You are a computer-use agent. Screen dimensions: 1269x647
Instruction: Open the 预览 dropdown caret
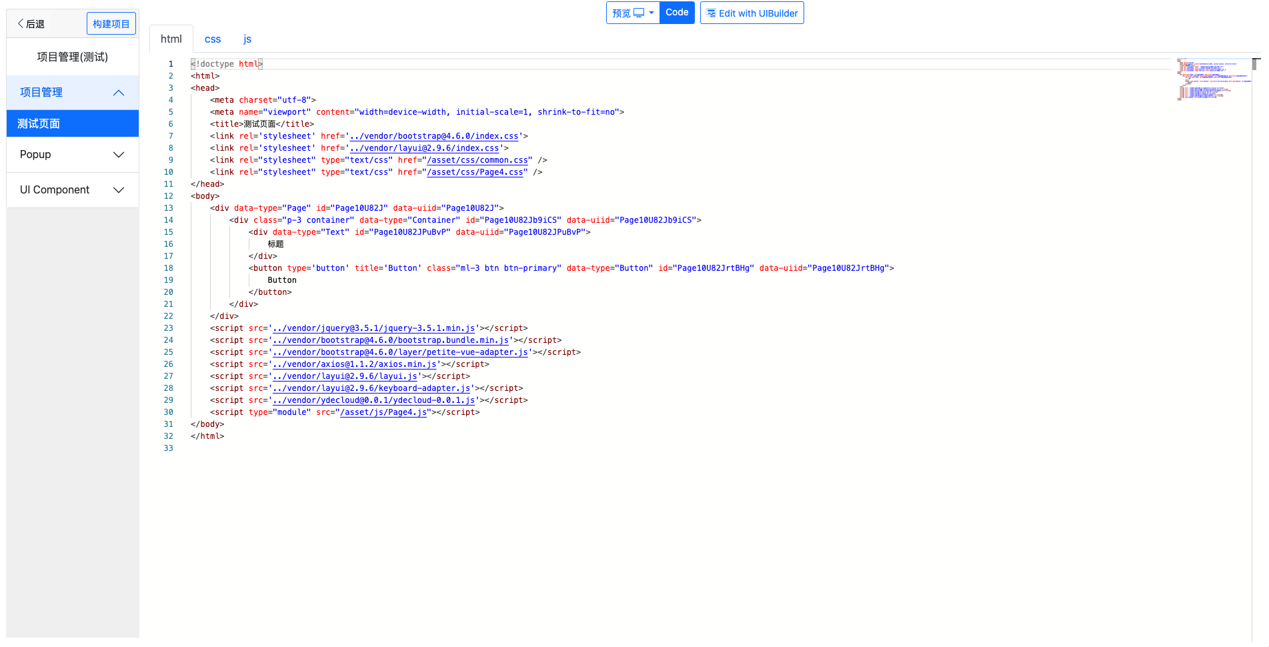[652, 13]
